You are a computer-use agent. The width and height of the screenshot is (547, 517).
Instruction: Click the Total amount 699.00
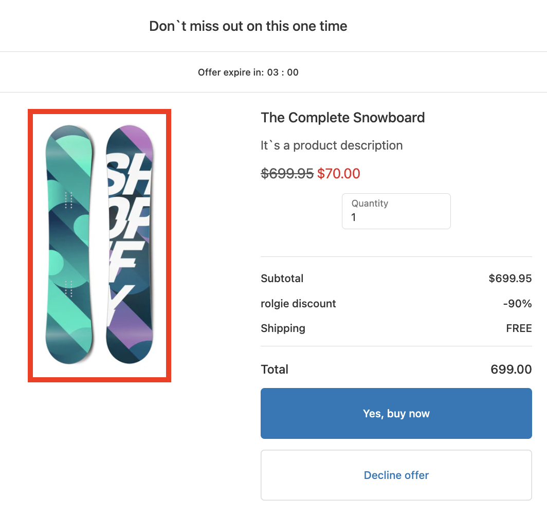[x=511, y=370]
